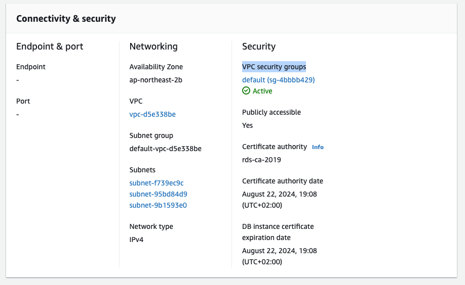The image size is (465, 285).
Task: Click the Publicly accessible Yes value
Action: 248,125
